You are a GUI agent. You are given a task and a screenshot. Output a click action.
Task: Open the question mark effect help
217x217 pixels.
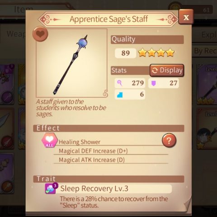(x=169, y=140)
